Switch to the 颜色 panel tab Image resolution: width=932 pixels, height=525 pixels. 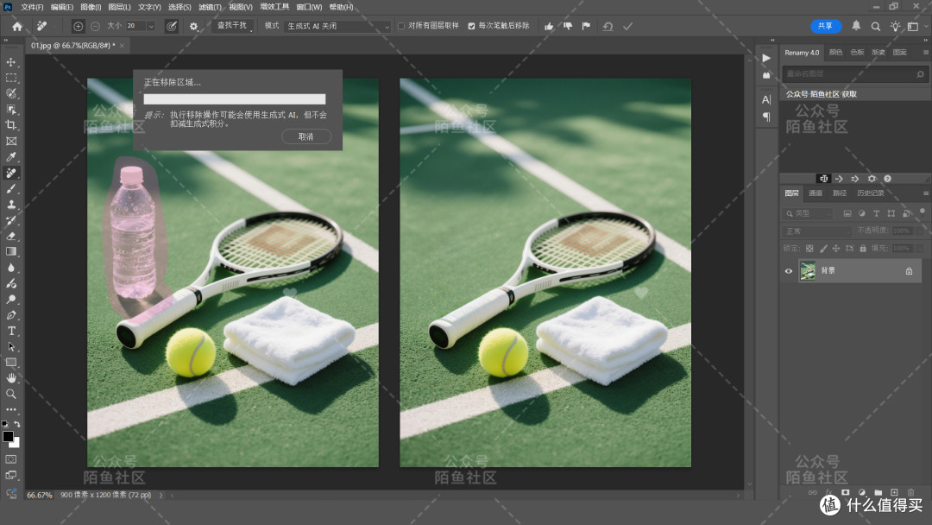(x=835, y=53)
